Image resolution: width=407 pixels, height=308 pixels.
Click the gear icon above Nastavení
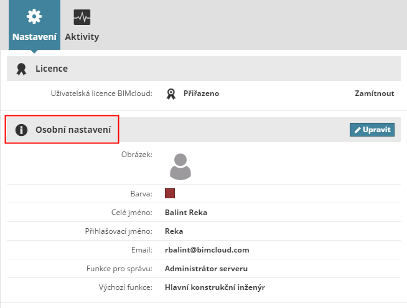tap(34, 17)
